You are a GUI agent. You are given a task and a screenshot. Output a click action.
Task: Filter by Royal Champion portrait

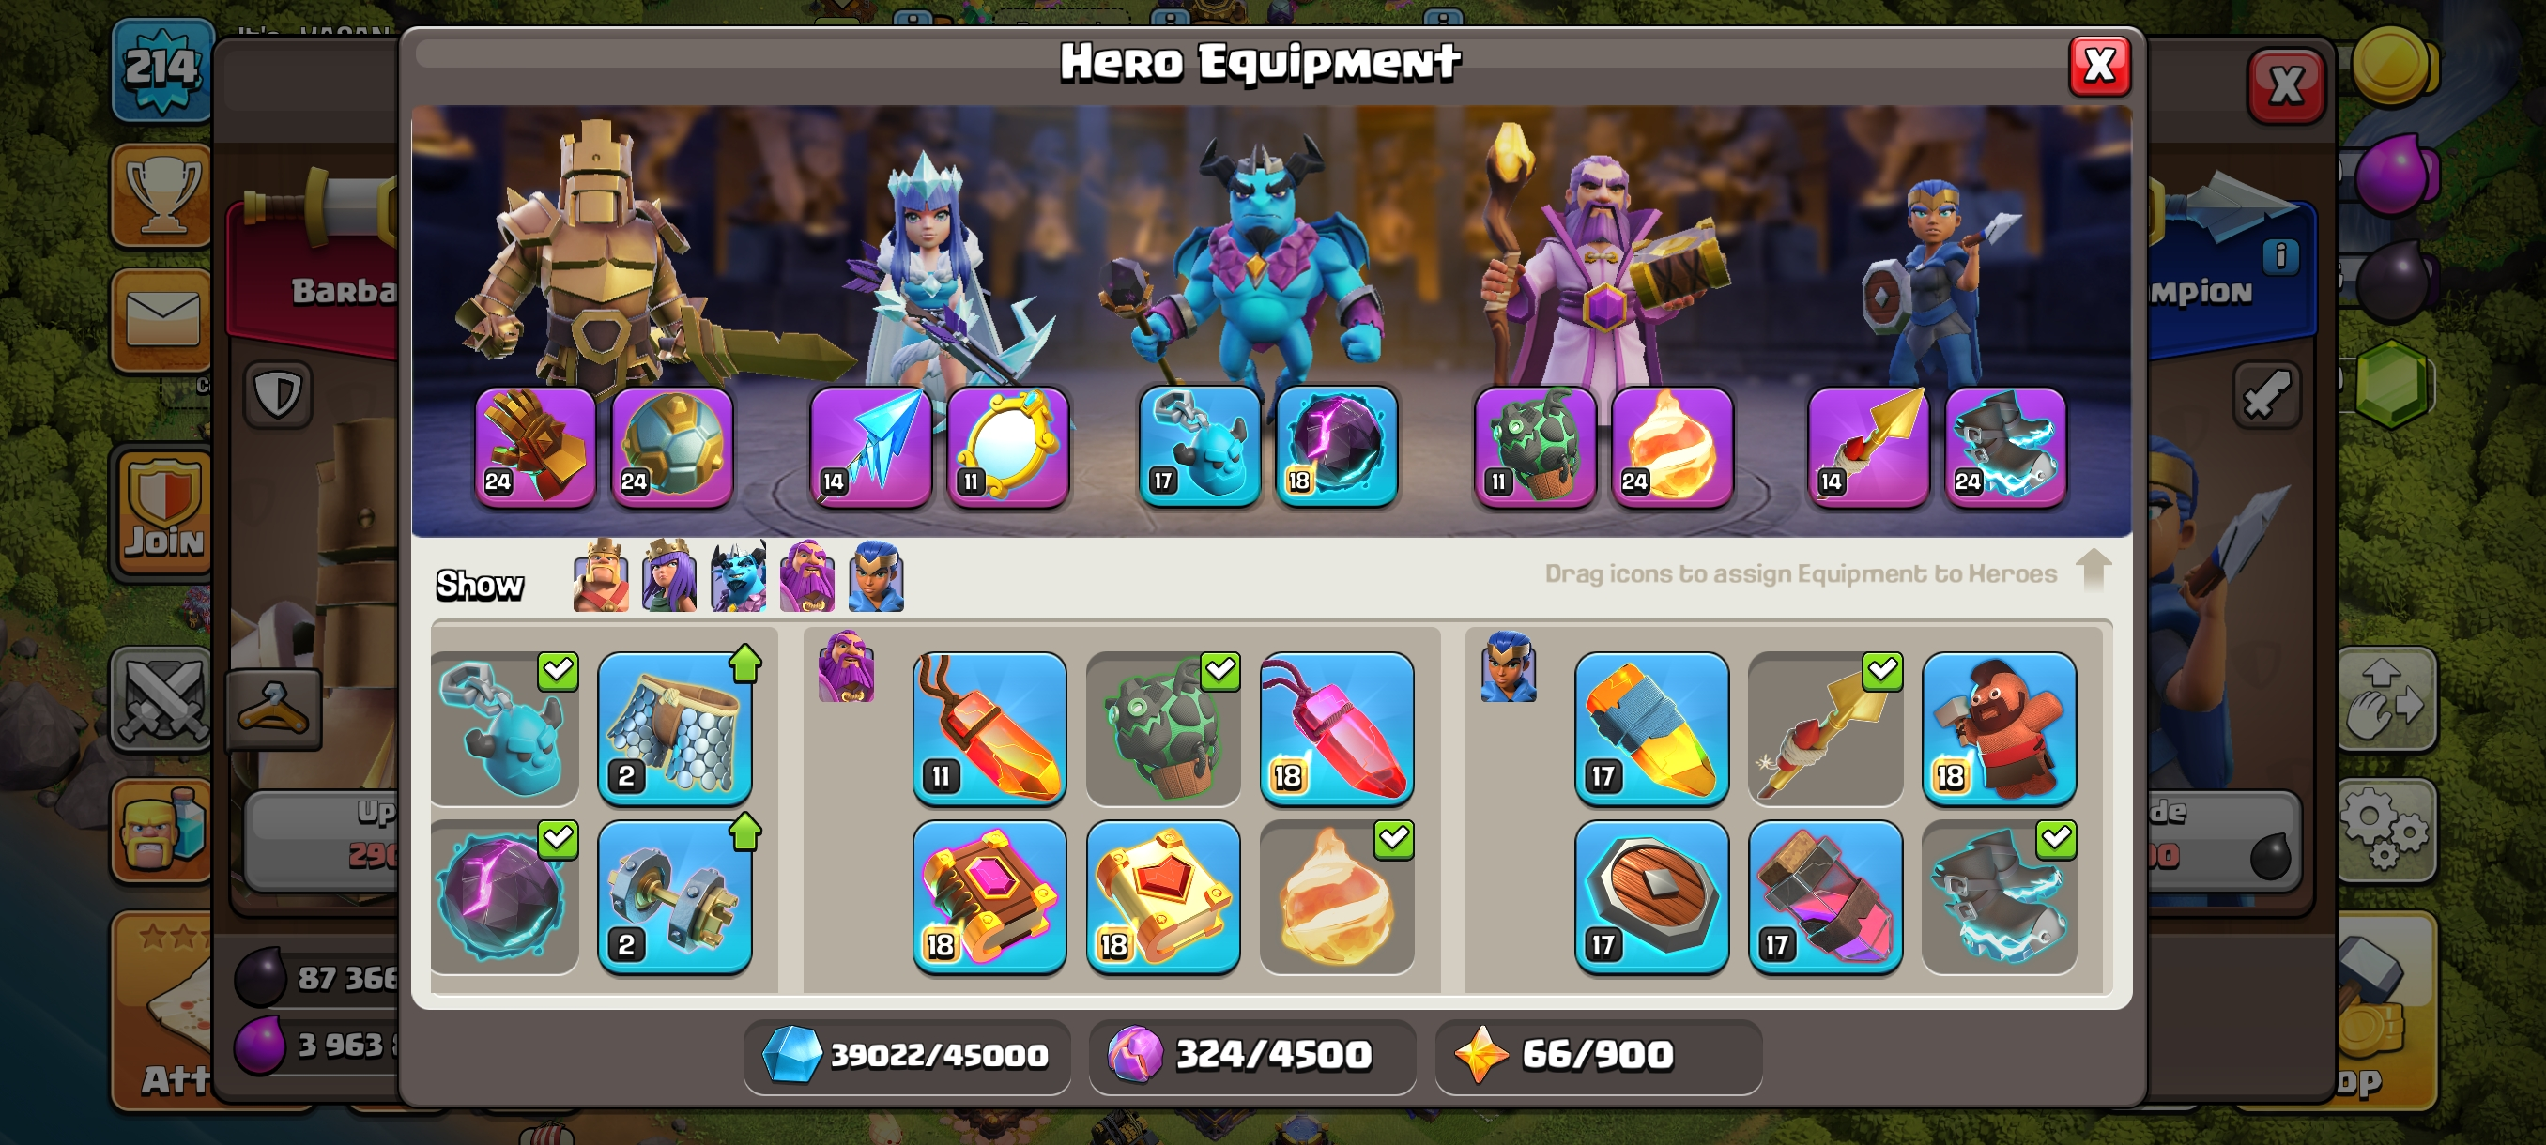(876, 576)
